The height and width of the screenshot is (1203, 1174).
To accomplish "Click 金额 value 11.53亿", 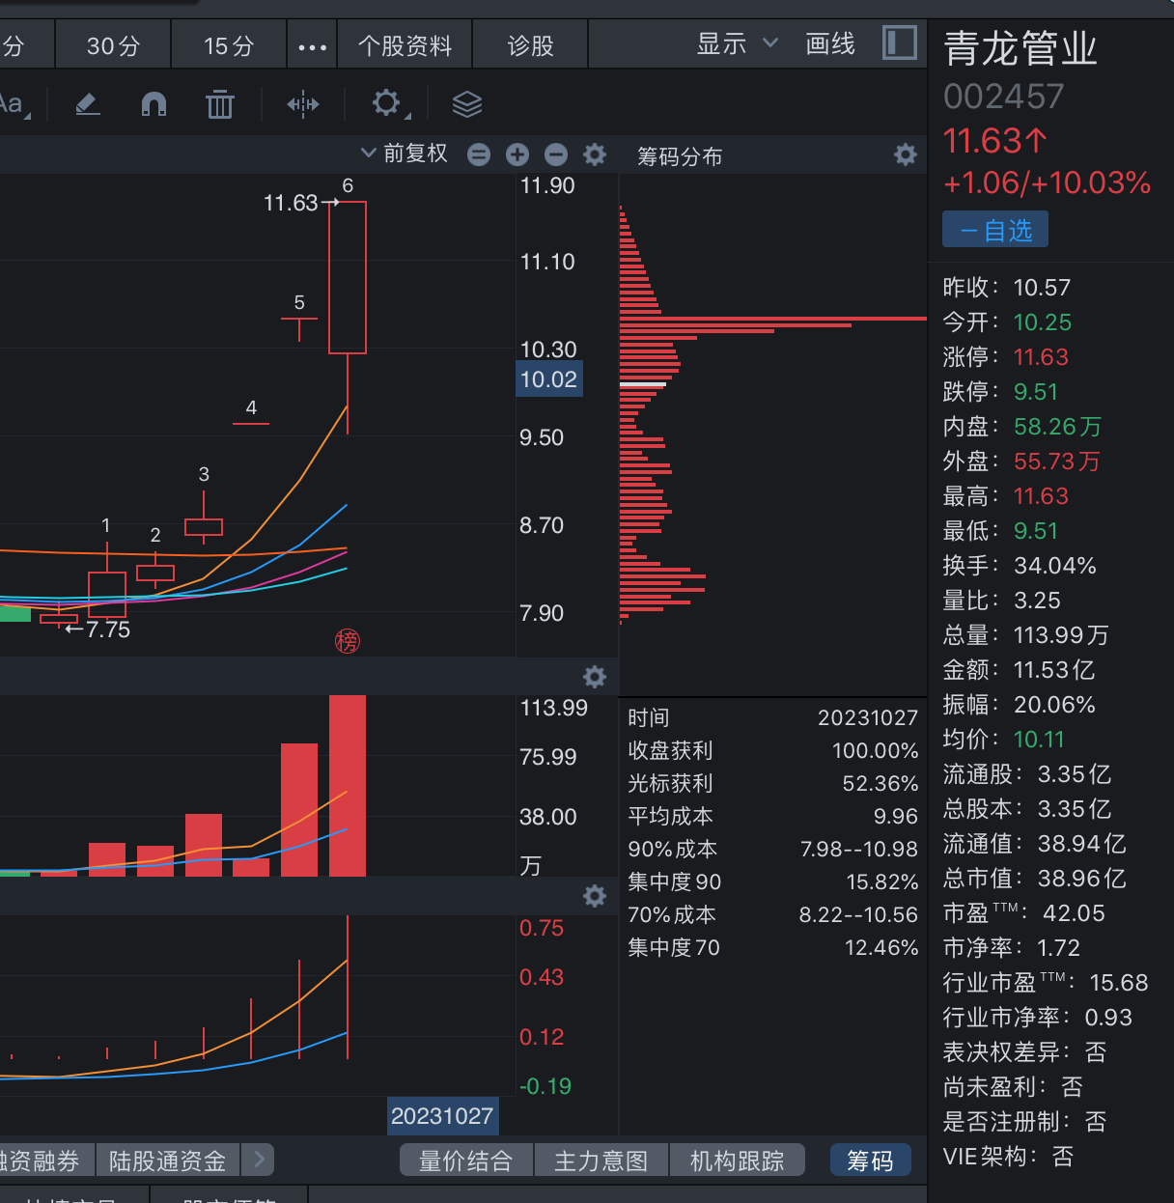I will (1054, 670).
